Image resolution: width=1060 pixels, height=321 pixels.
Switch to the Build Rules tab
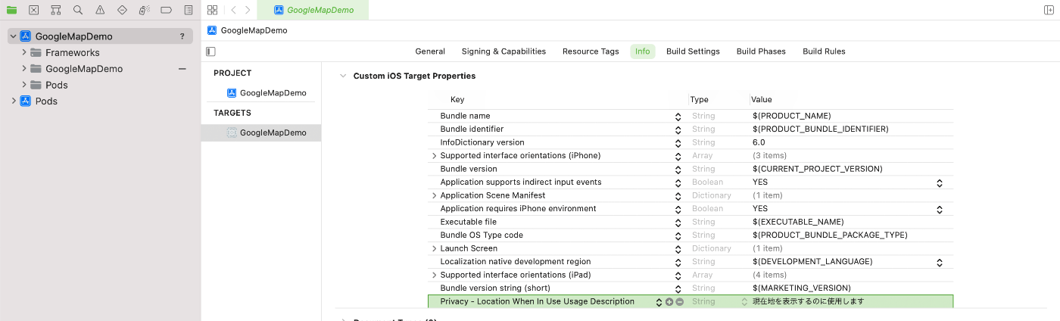(824, 51)
